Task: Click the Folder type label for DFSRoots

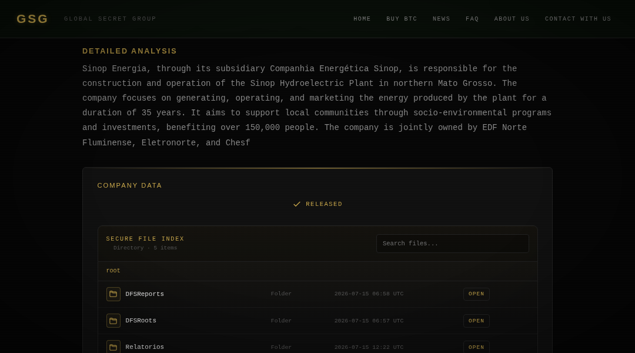Action: [281, 321]
